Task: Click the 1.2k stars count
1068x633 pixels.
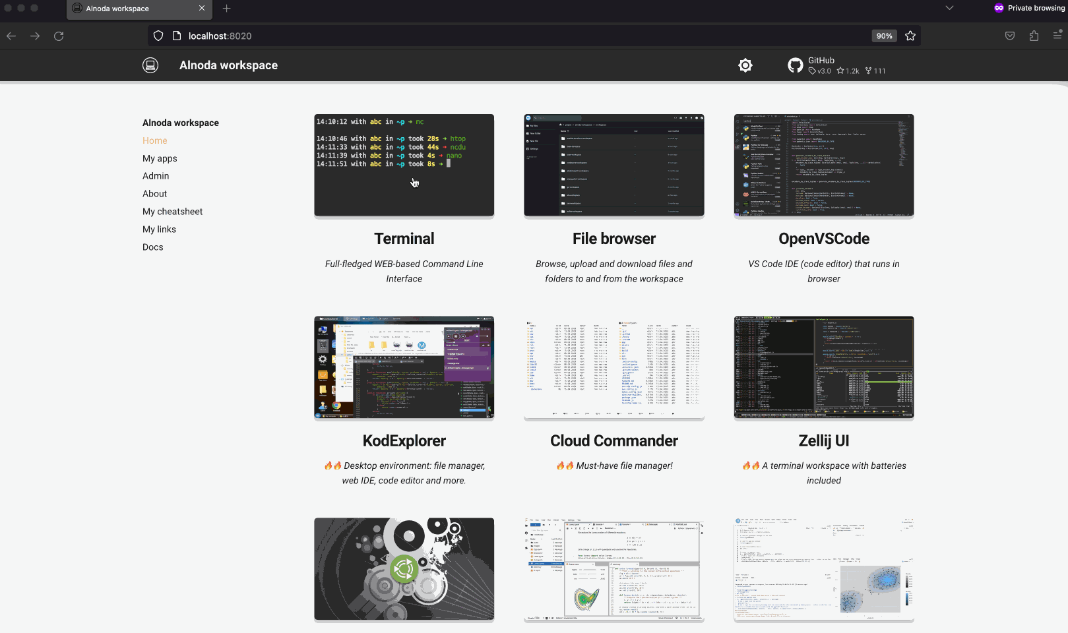Action: click(x=848, y=71)
